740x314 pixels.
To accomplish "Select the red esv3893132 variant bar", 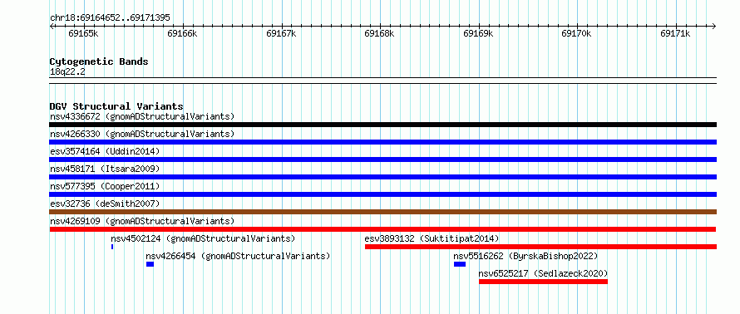I will [540, 247].
